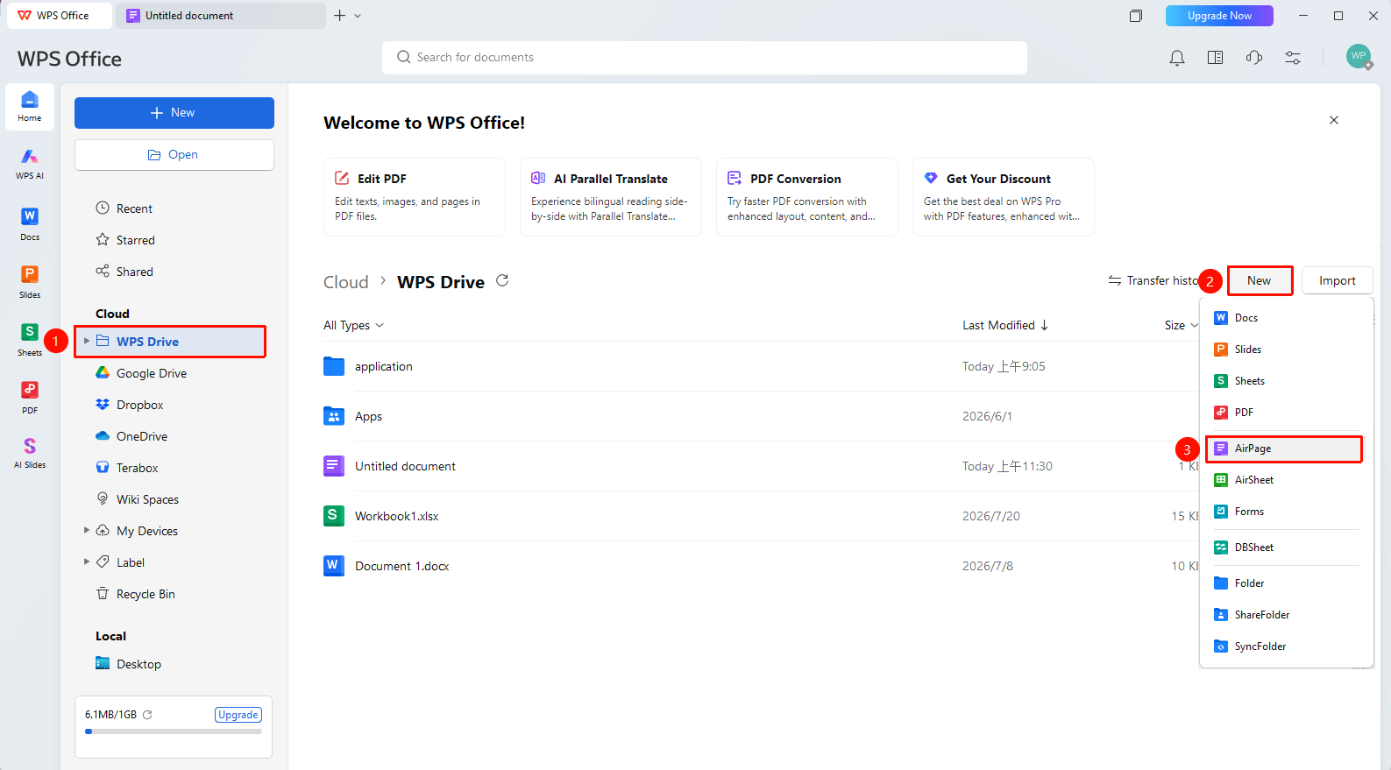The width and height of the screenshot is (1391, 770).
Task: Open the Recycle Bin
Action: (174, 594)
